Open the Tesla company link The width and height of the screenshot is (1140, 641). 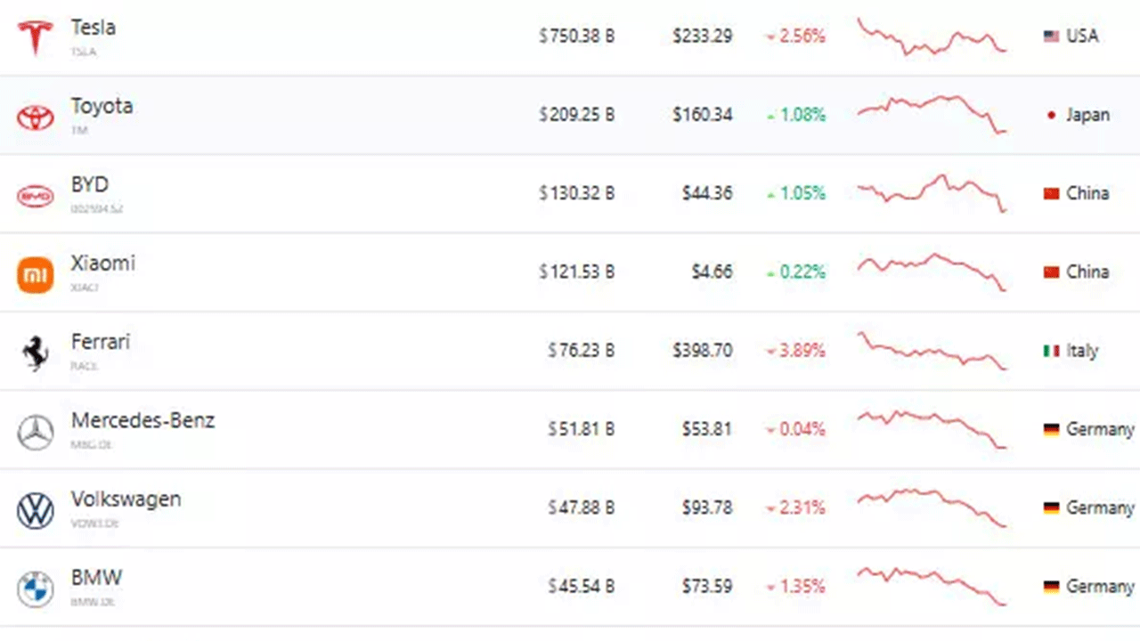pos(94,28)
